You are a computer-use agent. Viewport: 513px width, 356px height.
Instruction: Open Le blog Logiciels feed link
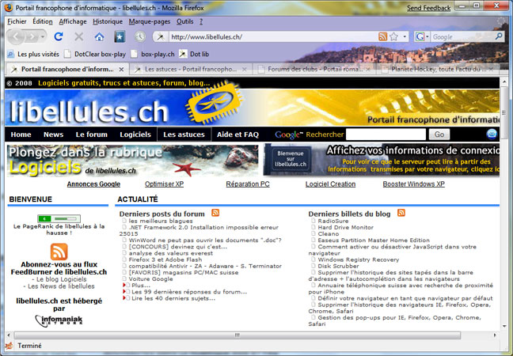point(62,279)
